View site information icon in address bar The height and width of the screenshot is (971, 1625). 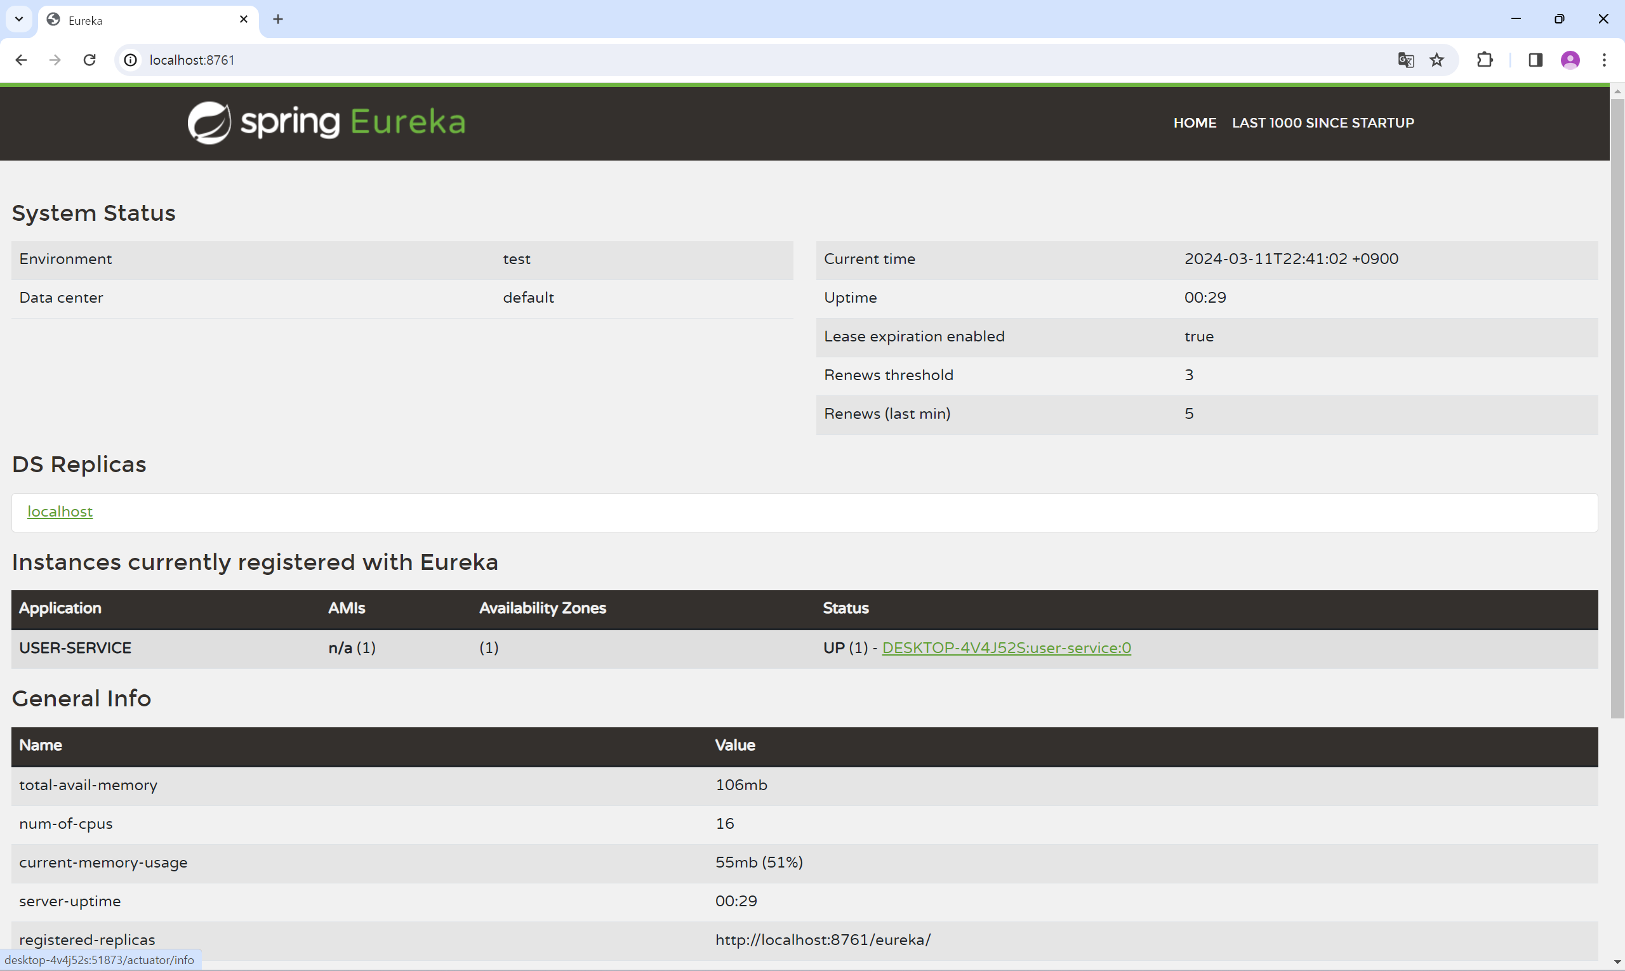(131, 60)
